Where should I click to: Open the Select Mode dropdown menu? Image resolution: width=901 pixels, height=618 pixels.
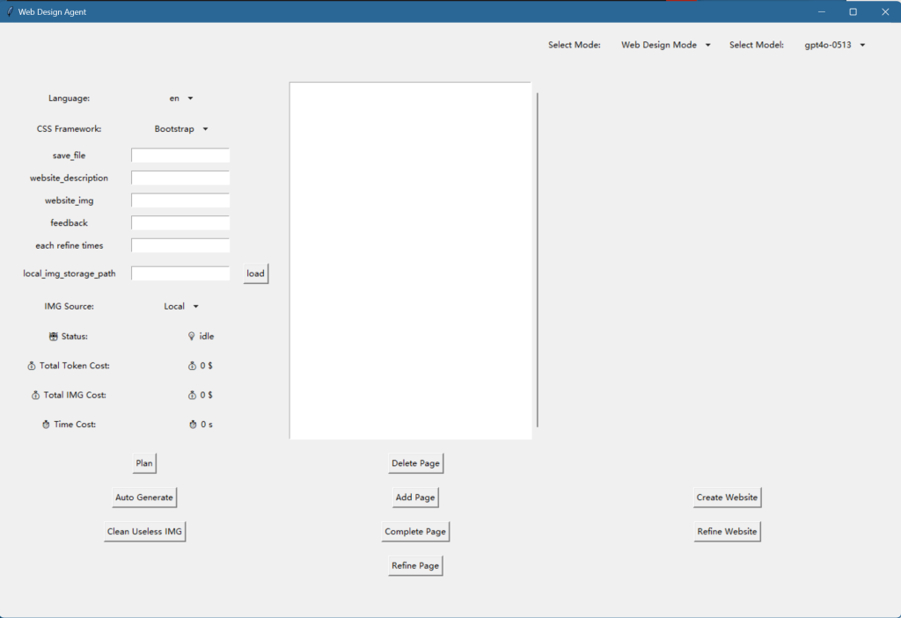pyautogui.click(x=665, y=45)
